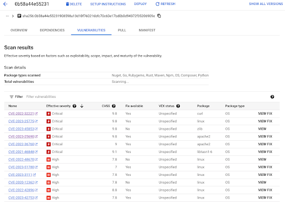Screen dimensions: 285x202
Task: Click the Fix available column header
Action: [x=134, y=106]
